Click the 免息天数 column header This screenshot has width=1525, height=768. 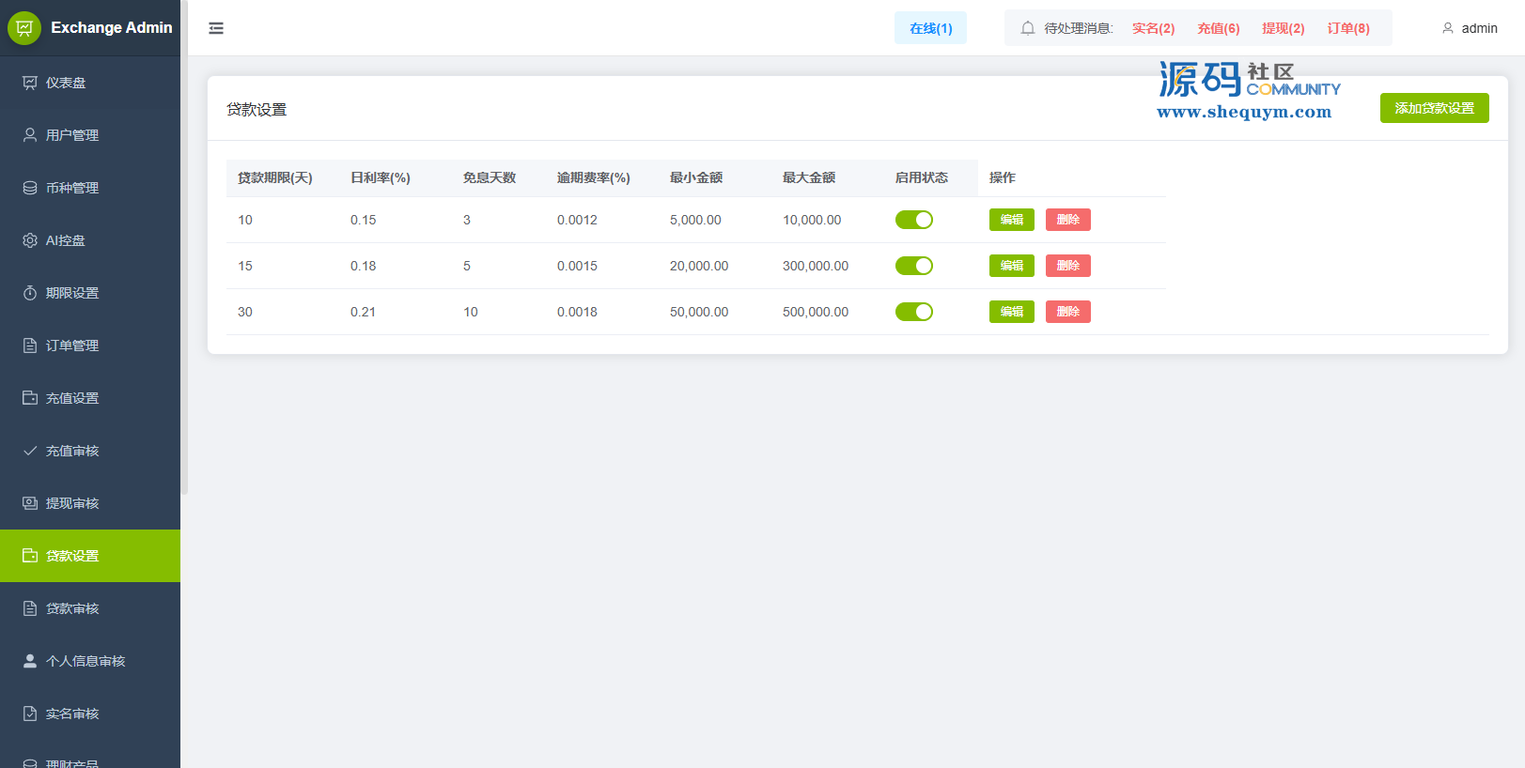coord(490,177)
